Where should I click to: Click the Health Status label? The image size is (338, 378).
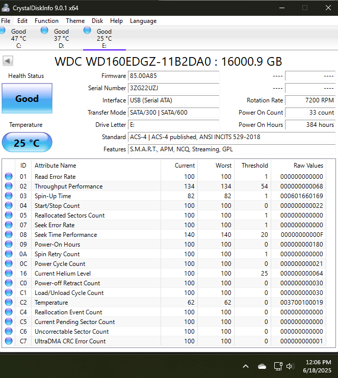[26, 76]
